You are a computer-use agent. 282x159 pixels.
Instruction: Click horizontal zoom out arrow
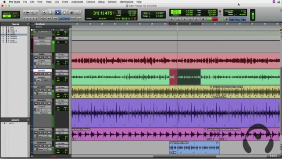(24, 12)
